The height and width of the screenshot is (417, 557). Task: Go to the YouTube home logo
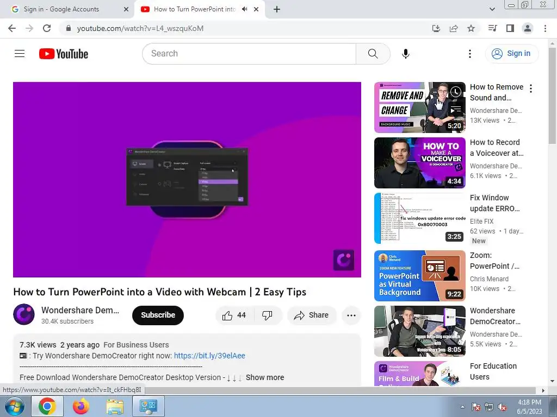(64, 54)
